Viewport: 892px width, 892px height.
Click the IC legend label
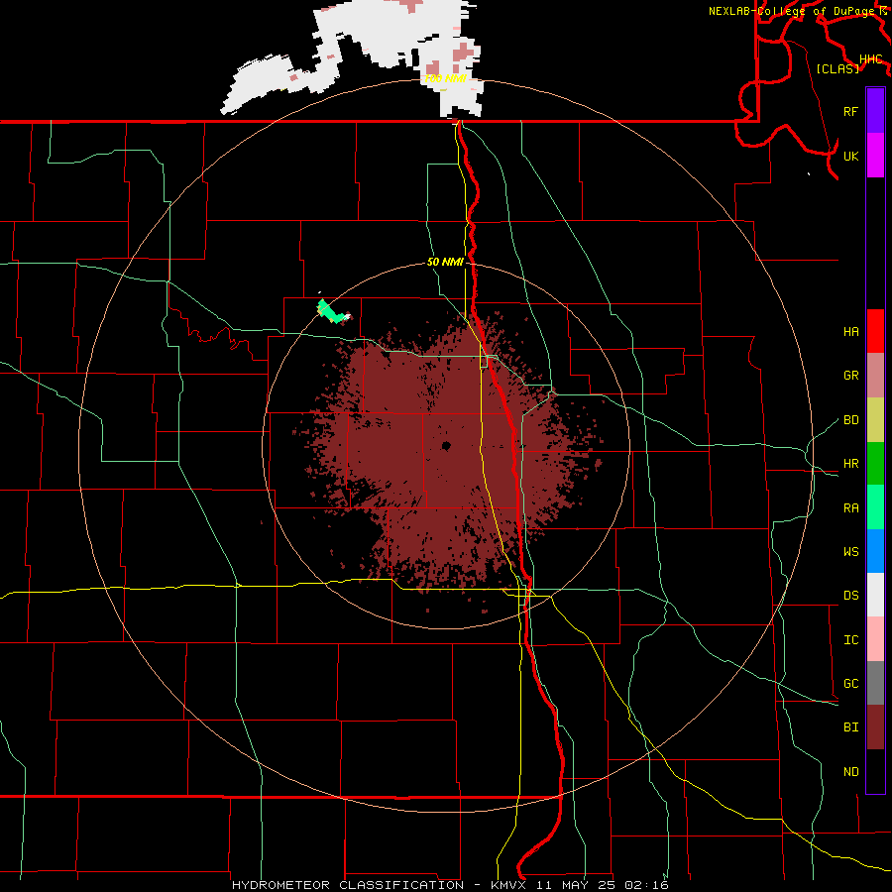pos(850,640)
